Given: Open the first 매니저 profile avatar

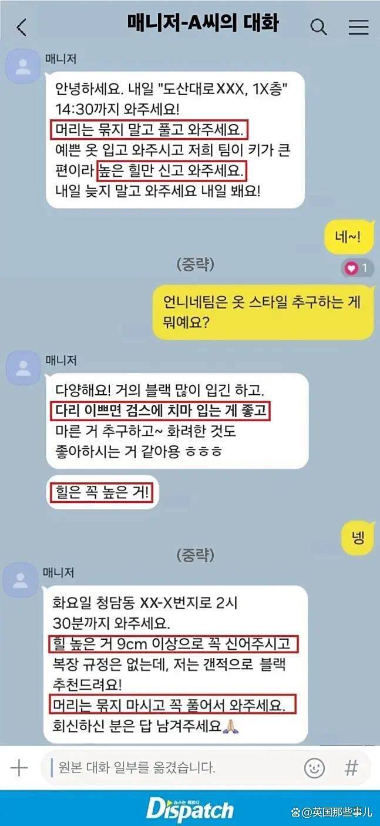Looking at the screenshot, I should pos(23,66).
